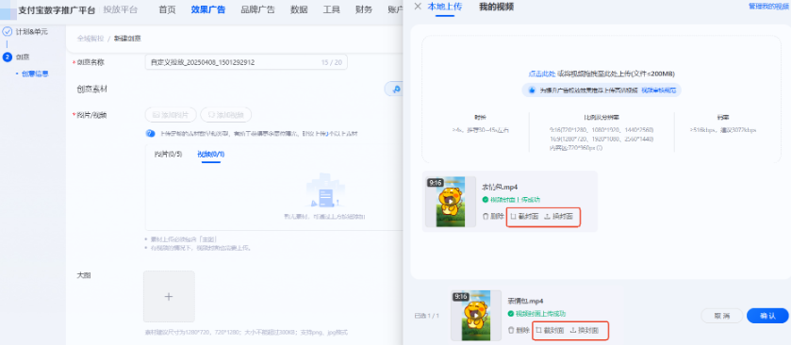This screenshot has width=791, height=345.
Task: Click 截封面 for the upload list video
Action: coord(523,216)
